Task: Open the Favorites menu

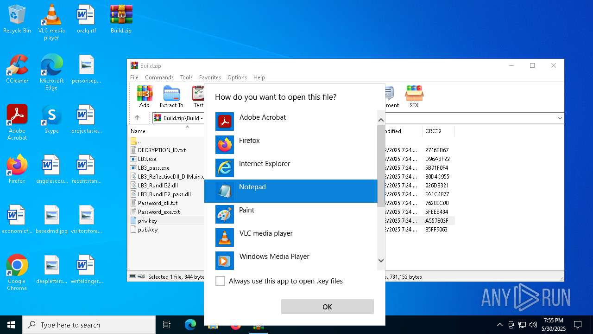Action: 210,77
